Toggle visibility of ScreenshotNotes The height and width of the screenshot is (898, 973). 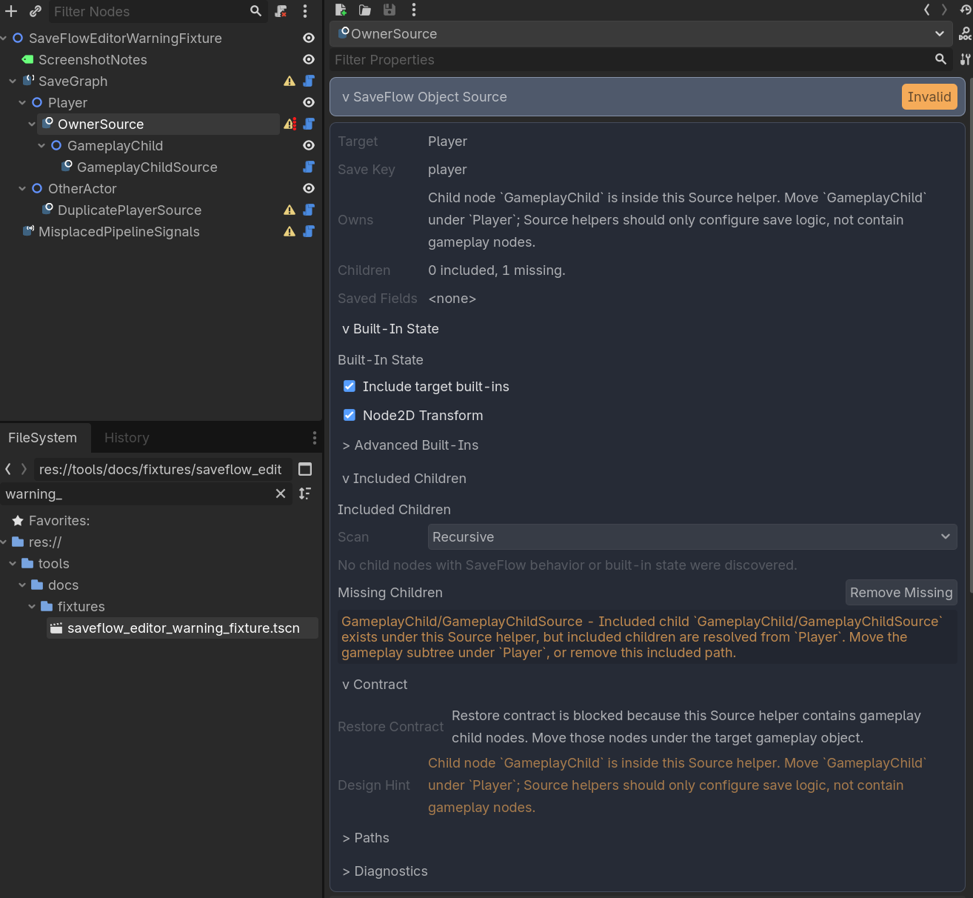(309, 59)
